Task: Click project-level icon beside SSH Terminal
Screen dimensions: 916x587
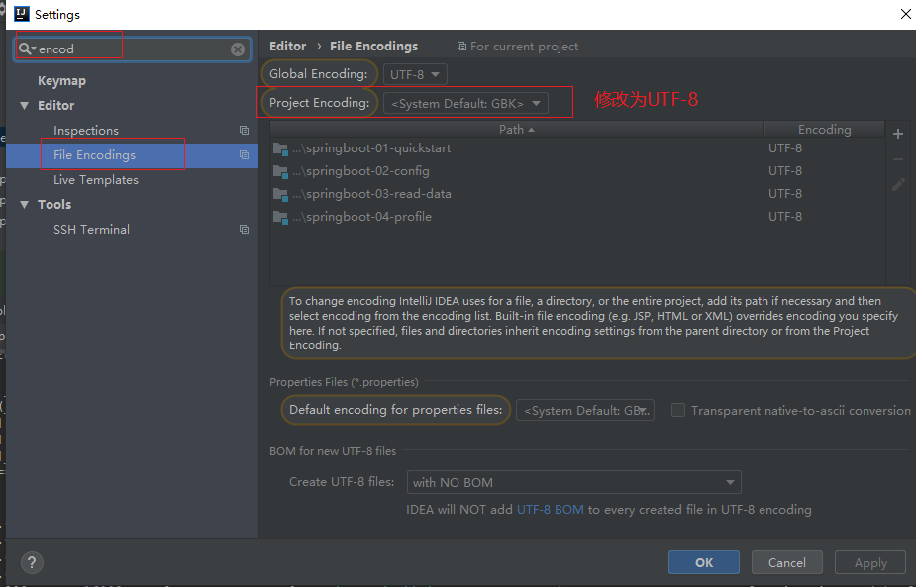Action: point(244,230)
